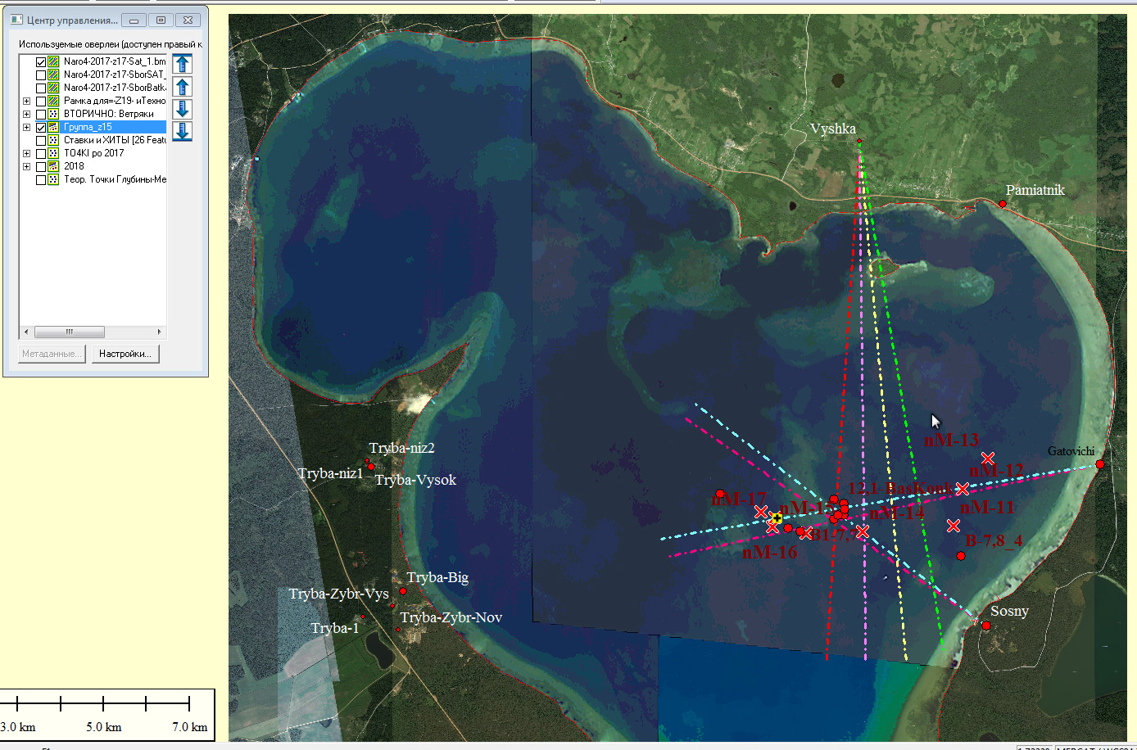Click the layer icon beside 2018 overlay
Screen dimensions: 1137x750
[53, 166]
